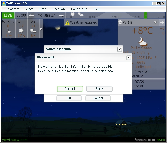Click the Partly Cloudy moon icon
The height and width of the screenshot is (143, 167).
tap(142, 41)
